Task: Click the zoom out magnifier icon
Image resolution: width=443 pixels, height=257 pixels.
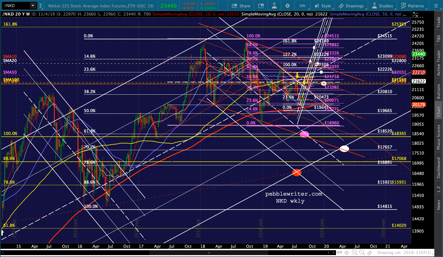Action: (x=362, y=253)
